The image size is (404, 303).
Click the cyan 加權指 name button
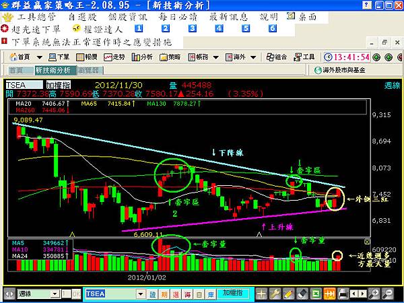pyautogui.click(x=233, y=294)
